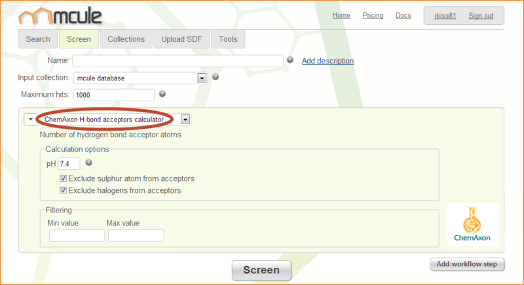Click help icon beside pH value
This screenshot has height=285, width=524.
pyautogui.click(x=88, y=163)
